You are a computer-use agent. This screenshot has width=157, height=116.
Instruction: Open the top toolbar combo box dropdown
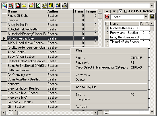pyautogui.click(x=152, y=6)
